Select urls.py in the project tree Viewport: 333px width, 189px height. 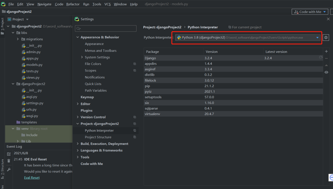31,110
